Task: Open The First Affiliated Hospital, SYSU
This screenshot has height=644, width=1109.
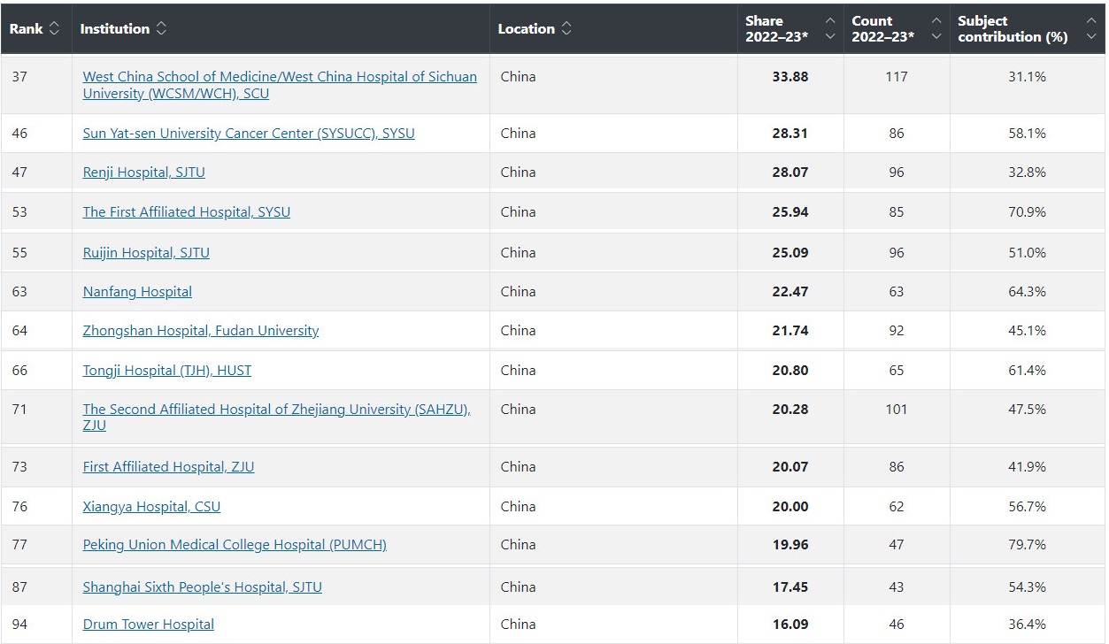Action: click(186, 212)
